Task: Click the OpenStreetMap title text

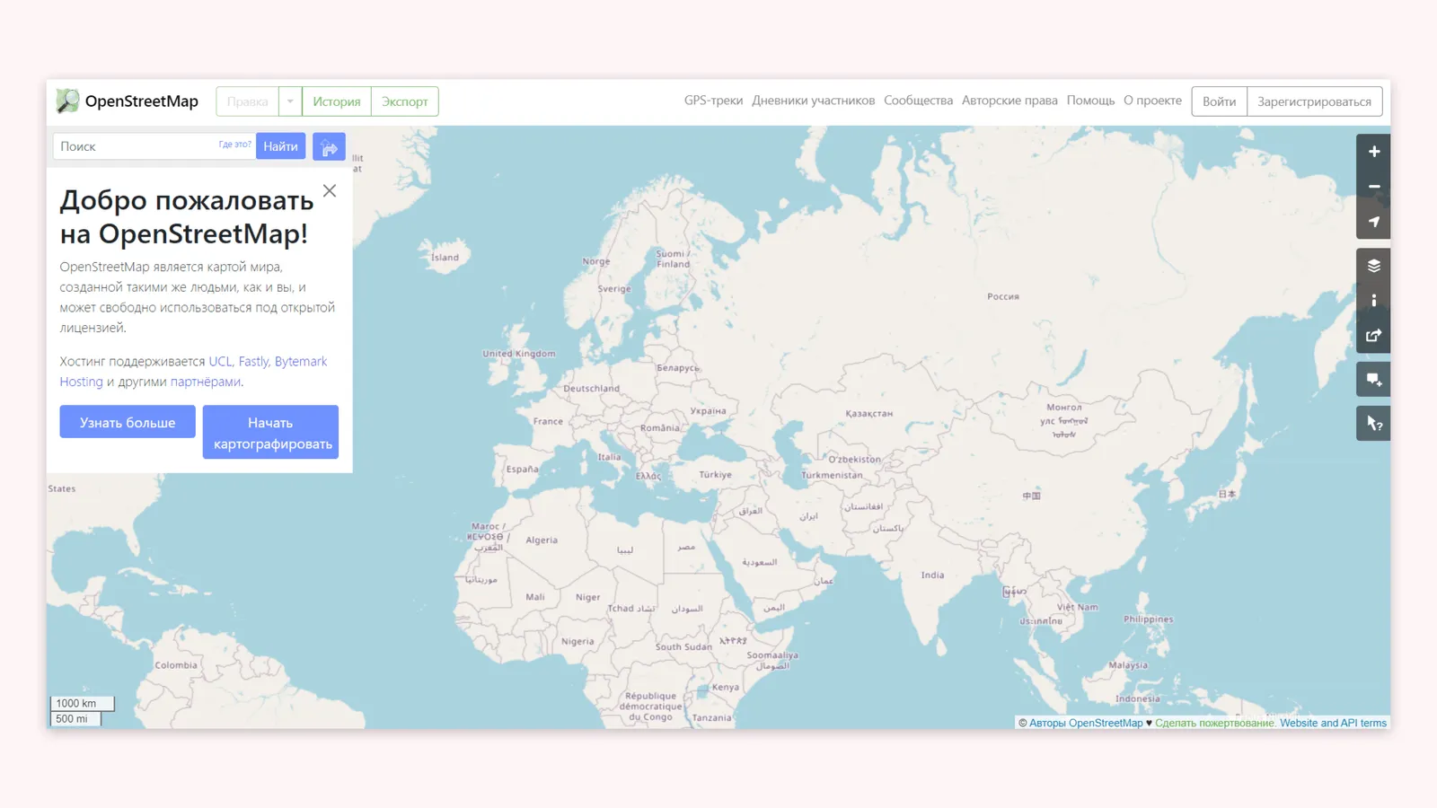Action: 142,101
